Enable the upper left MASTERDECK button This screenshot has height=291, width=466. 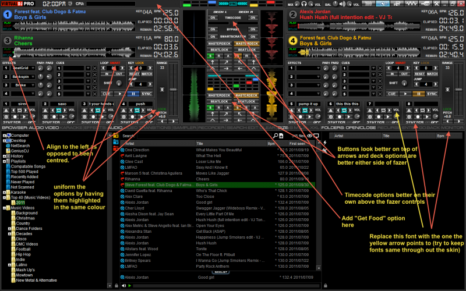coord(220,44)
